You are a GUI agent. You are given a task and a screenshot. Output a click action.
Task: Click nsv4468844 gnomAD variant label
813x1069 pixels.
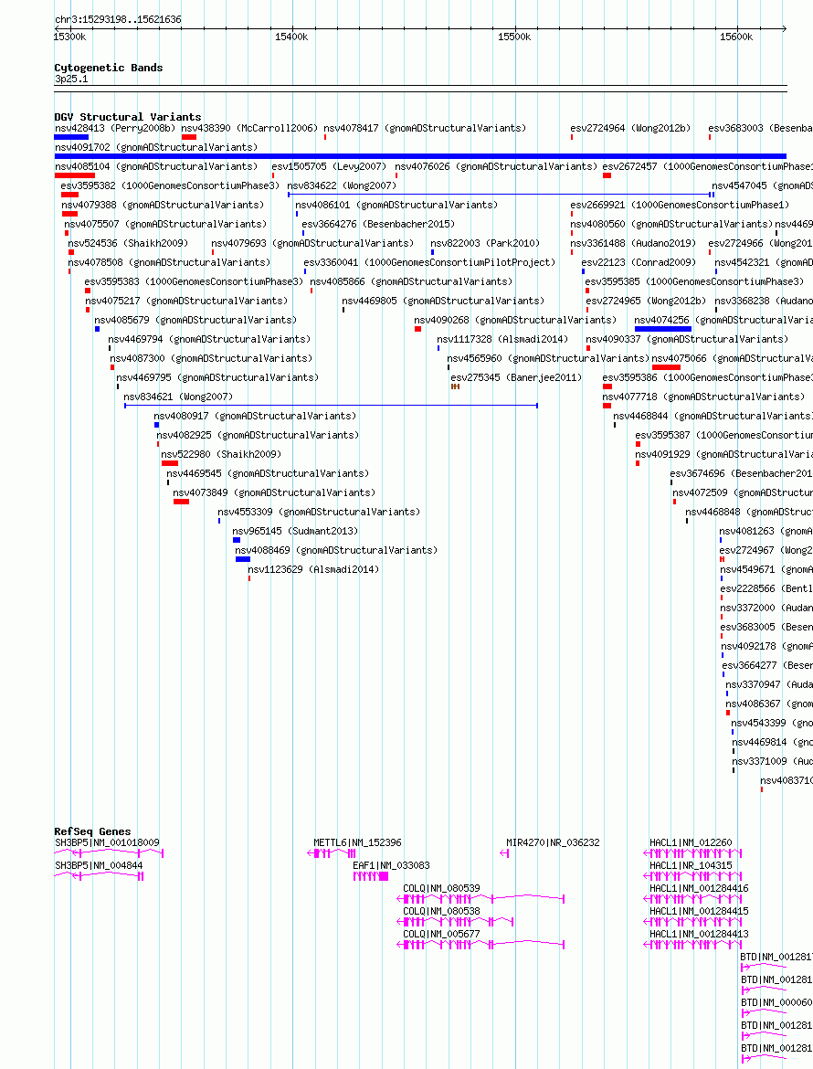pyautogui.click(x=713, y=416)
